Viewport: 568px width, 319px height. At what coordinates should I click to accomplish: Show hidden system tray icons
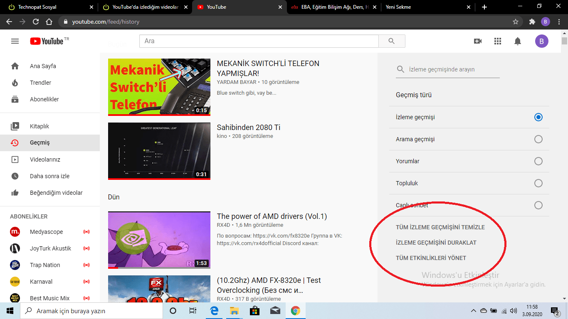(473, 311)
